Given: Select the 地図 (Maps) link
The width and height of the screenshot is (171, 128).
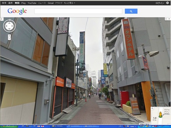Looking at the screenshot, I should (17, 3).
